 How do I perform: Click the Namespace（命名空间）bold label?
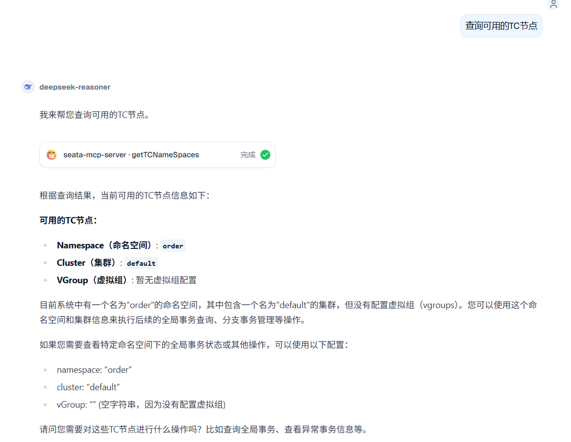[105, 245]
